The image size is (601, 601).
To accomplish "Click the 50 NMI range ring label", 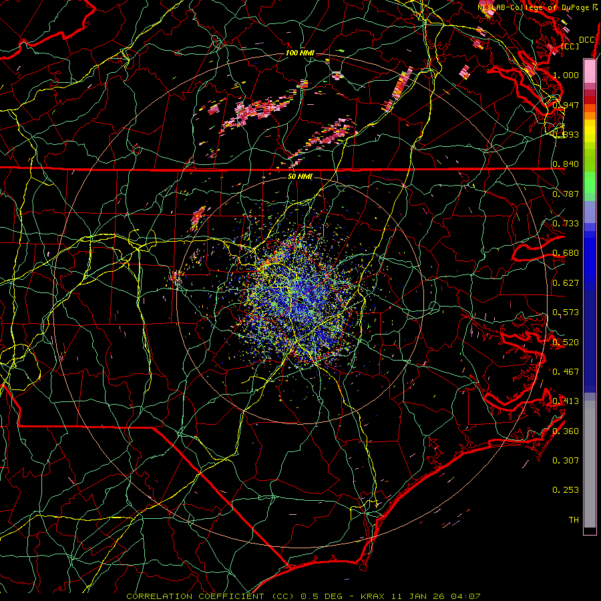I will tap(300, 176).
